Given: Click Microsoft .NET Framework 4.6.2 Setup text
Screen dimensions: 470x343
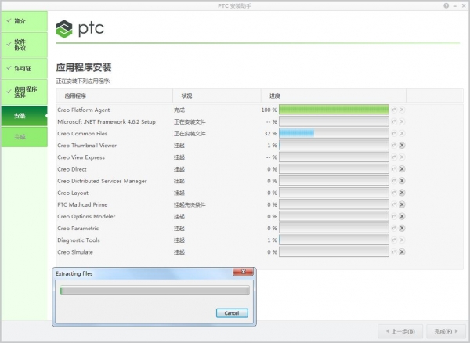Looking at the screenshot, I should [107, 122].
